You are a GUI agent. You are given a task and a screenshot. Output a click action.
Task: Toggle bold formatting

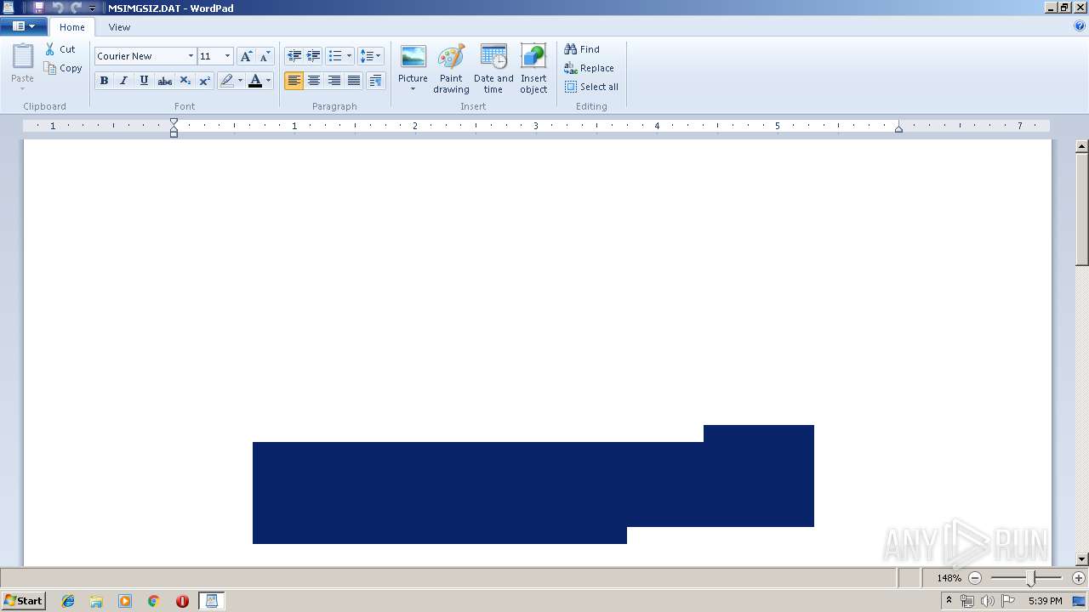tap(104, 81)
